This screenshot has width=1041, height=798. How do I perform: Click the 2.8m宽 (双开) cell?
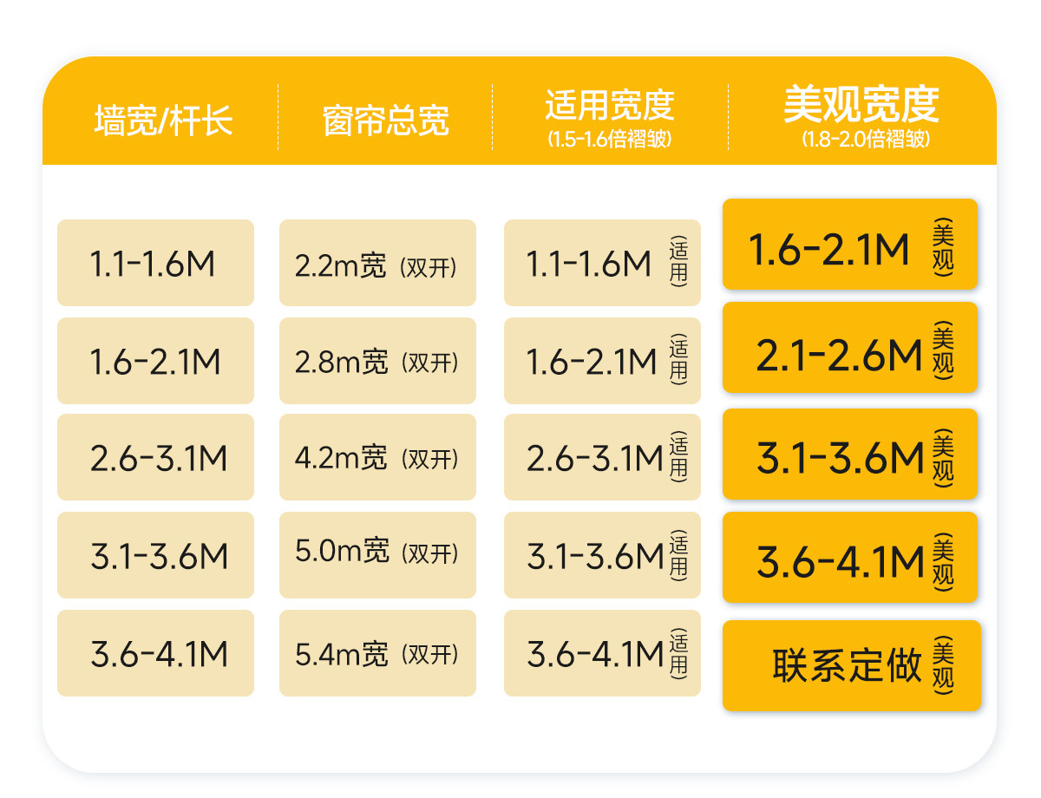(x=378, y=361)
